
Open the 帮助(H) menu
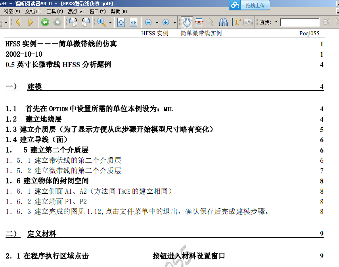[119, 11]
